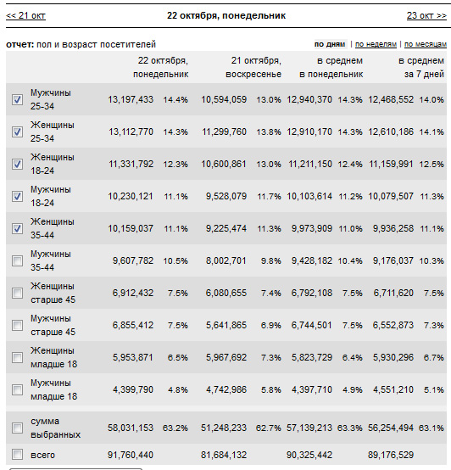Check the Мужчины 35-44 checkbox
Viewport: 451px width, 470px height.
[17, 260]
